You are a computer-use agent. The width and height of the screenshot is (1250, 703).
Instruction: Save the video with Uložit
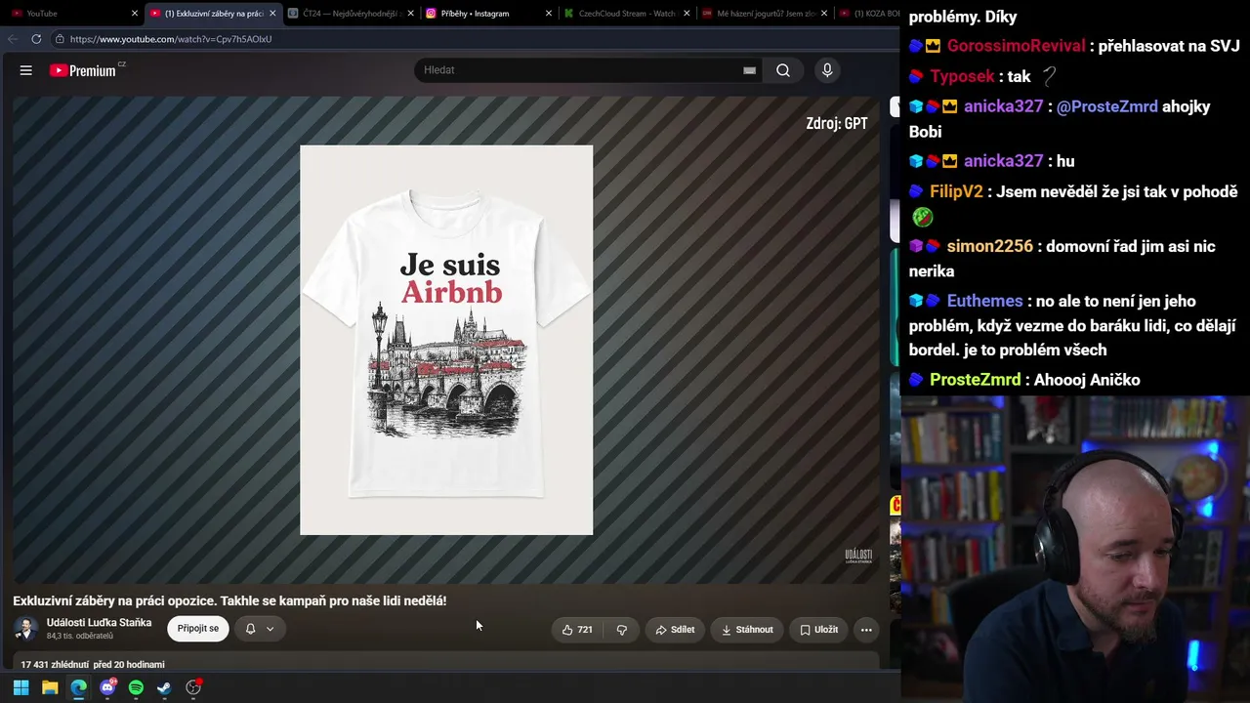click(818, 630)
